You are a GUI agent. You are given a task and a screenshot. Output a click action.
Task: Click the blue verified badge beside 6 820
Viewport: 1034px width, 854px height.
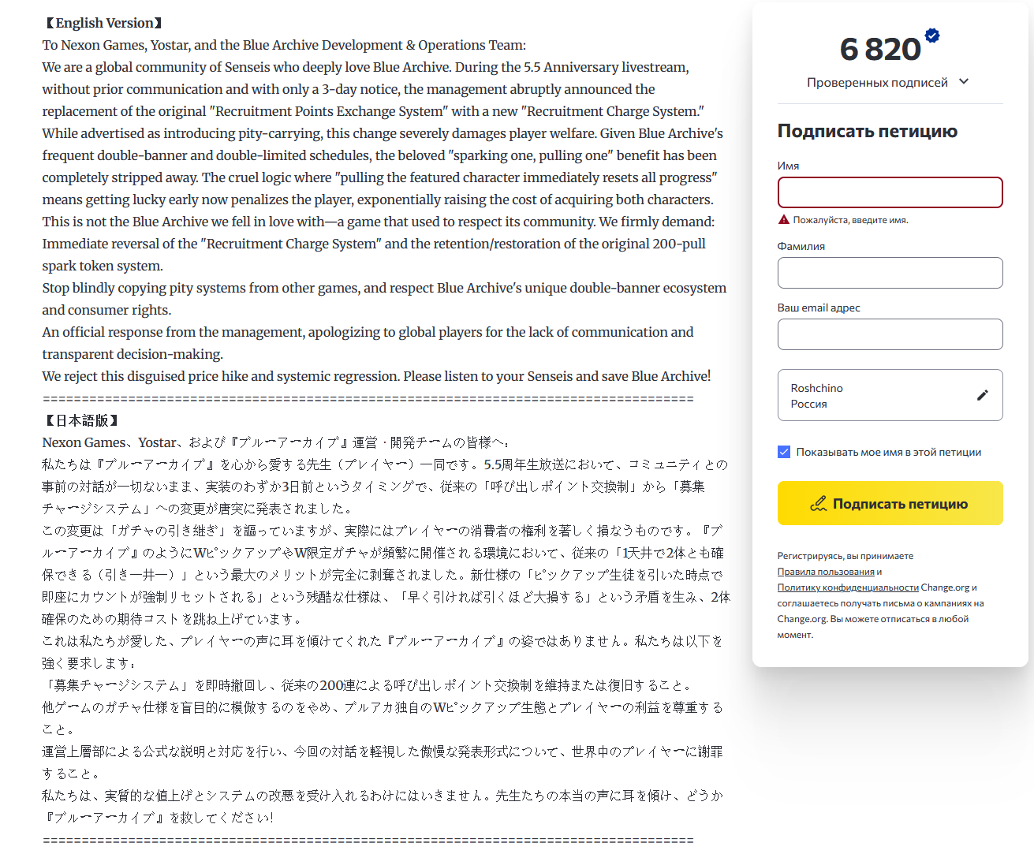pos(932,35)
